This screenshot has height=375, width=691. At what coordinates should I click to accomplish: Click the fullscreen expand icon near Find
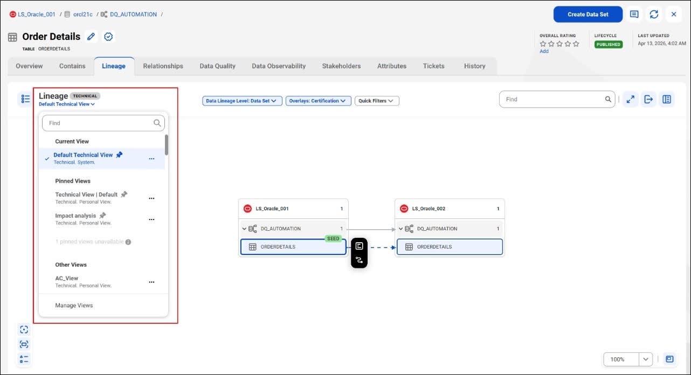(630, 99)
